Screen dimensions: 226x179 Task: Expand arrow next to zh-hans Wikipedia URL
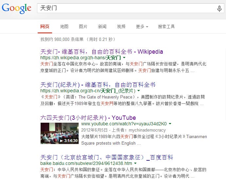coord(124,58)
